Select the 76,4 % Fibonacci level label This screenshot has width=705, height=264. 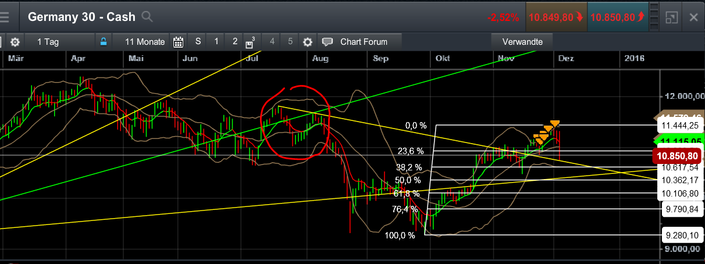[x=405, y=209]
